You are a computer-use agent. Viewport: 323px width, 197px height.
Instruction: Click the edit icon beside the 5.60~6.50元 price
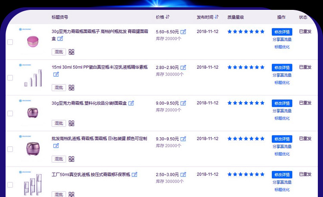183,32
